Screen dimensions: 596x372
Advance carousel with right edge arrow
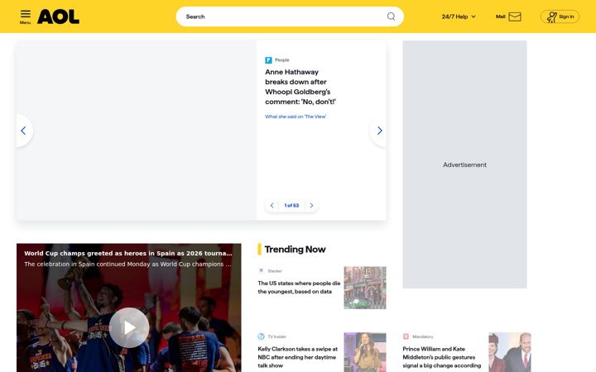[x=379, y=131]
